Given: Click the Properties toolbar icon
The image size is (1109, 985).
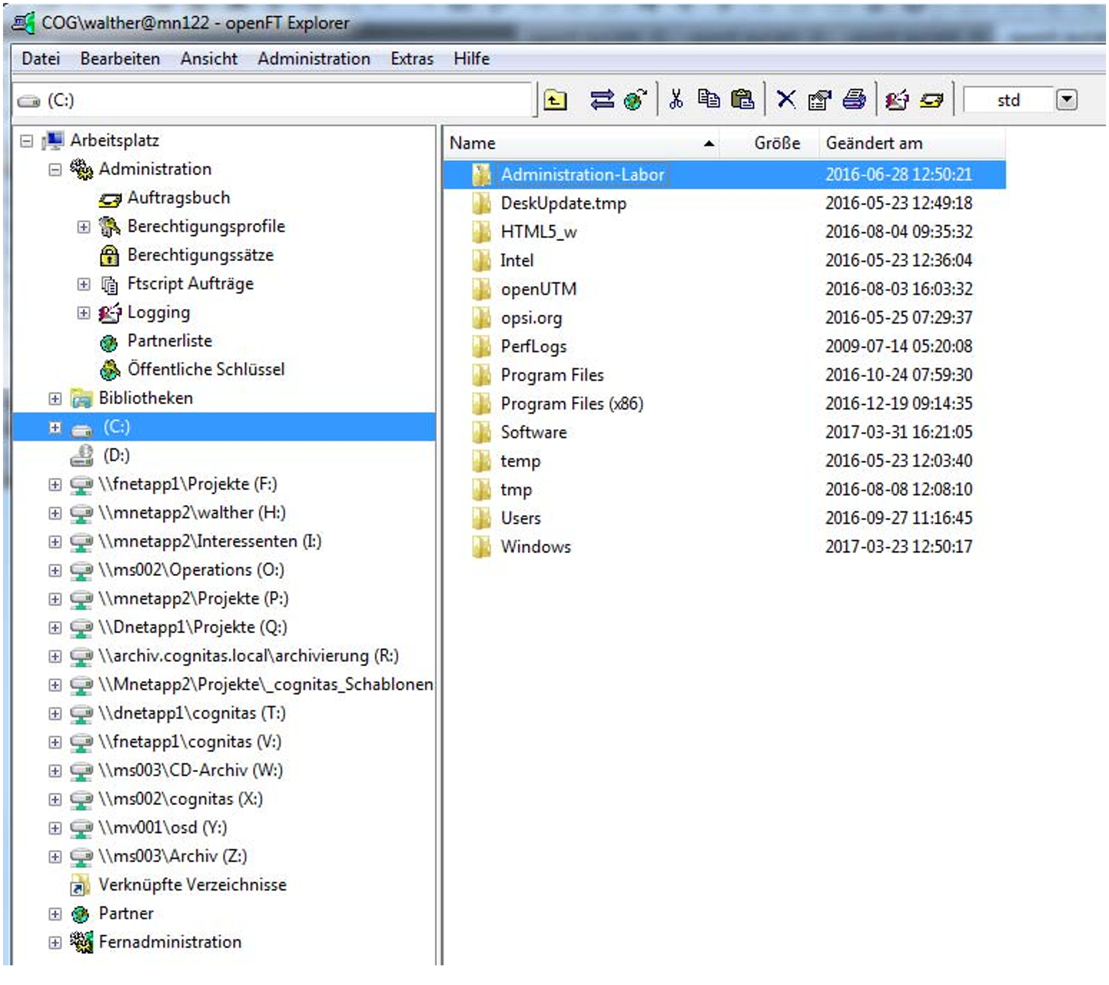Looking at the screenshot, I should [x=819, y=100].
